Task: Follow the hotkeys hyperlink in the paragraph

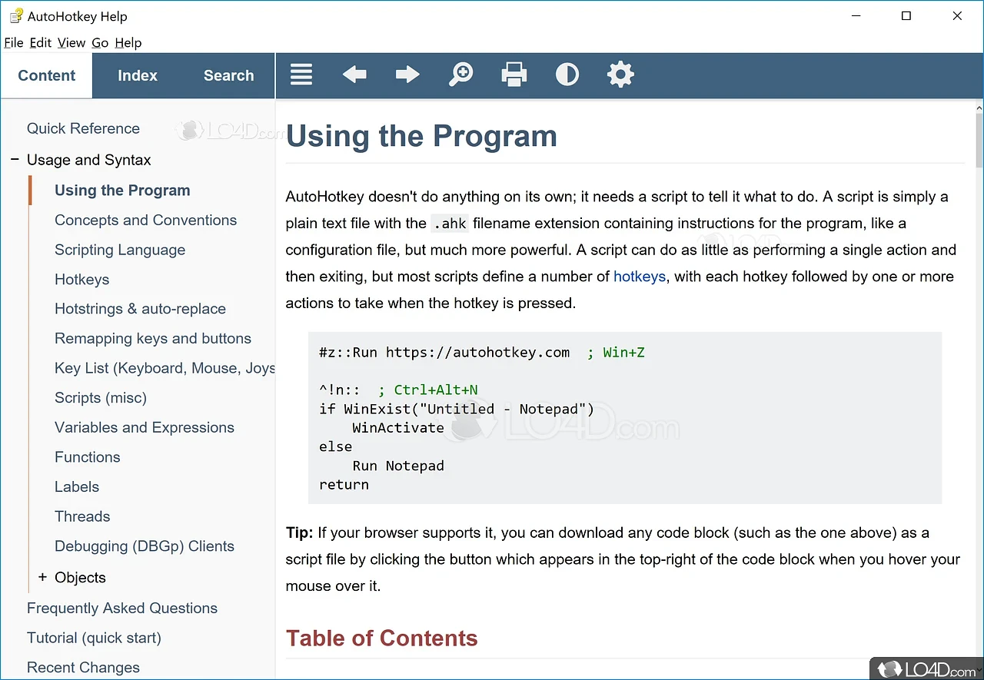Action: [x=640, y=277]
